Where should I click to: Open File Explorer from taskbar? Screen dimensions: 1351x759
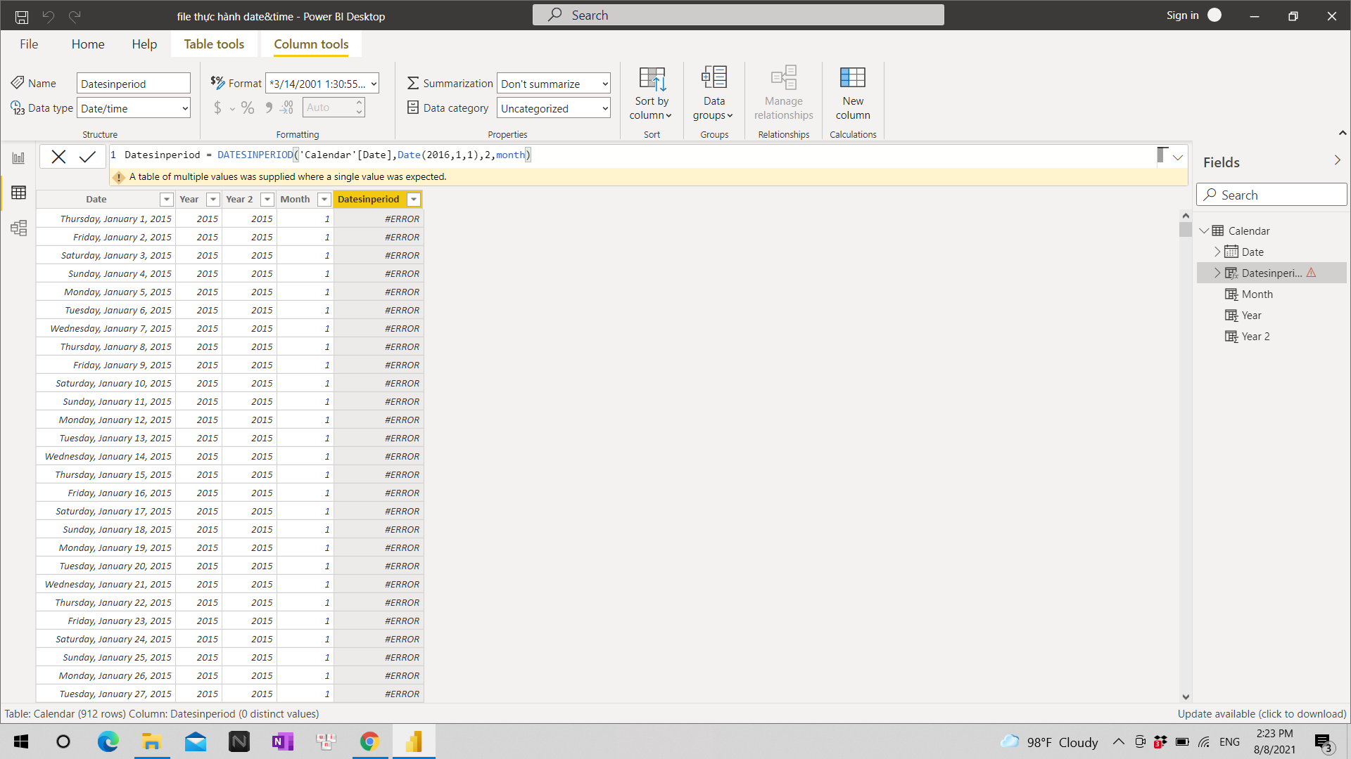(151, 741)
